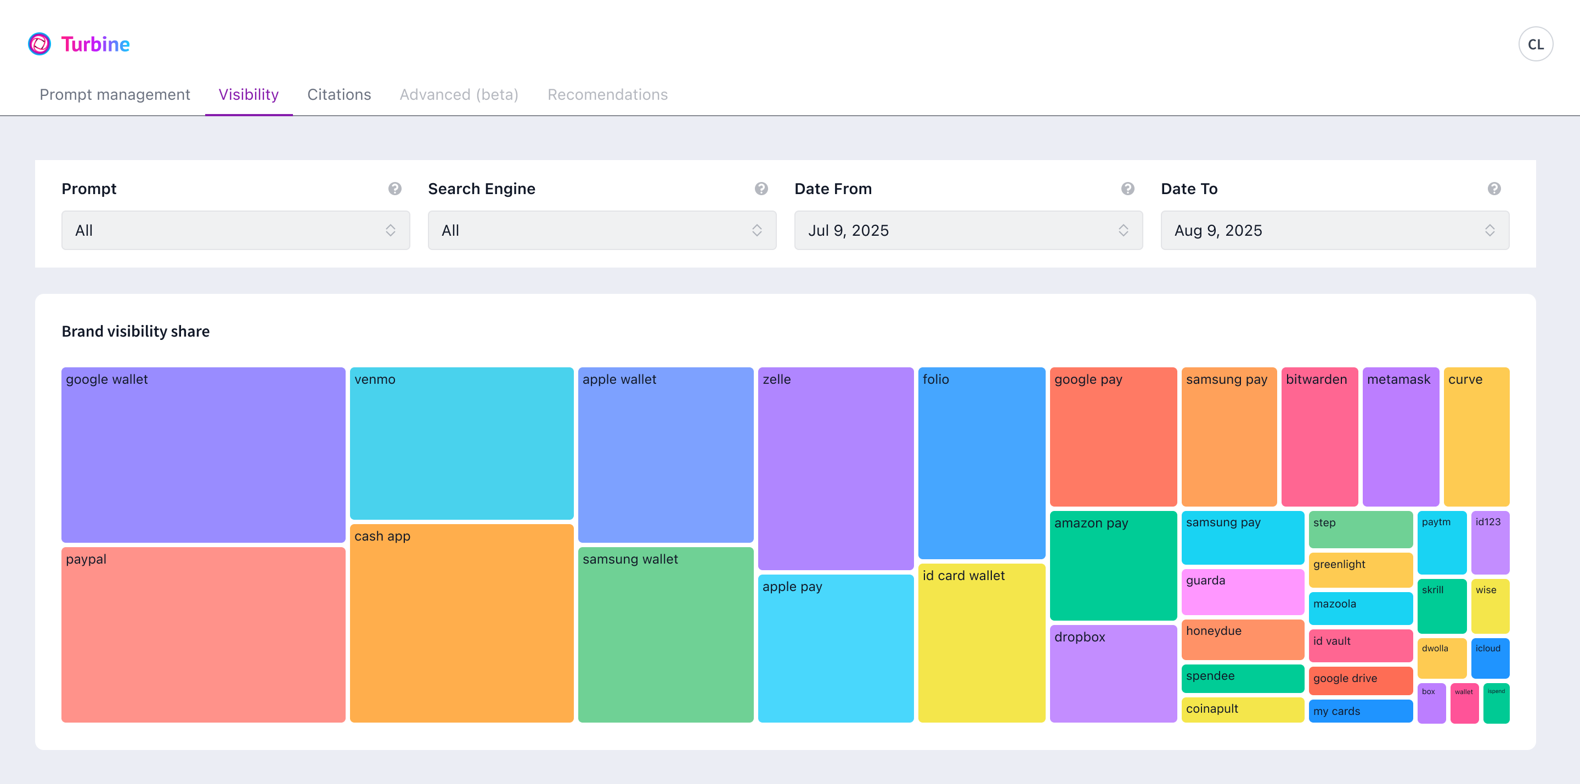
Task: Select the Visibility tab
Action: point(249,94)
